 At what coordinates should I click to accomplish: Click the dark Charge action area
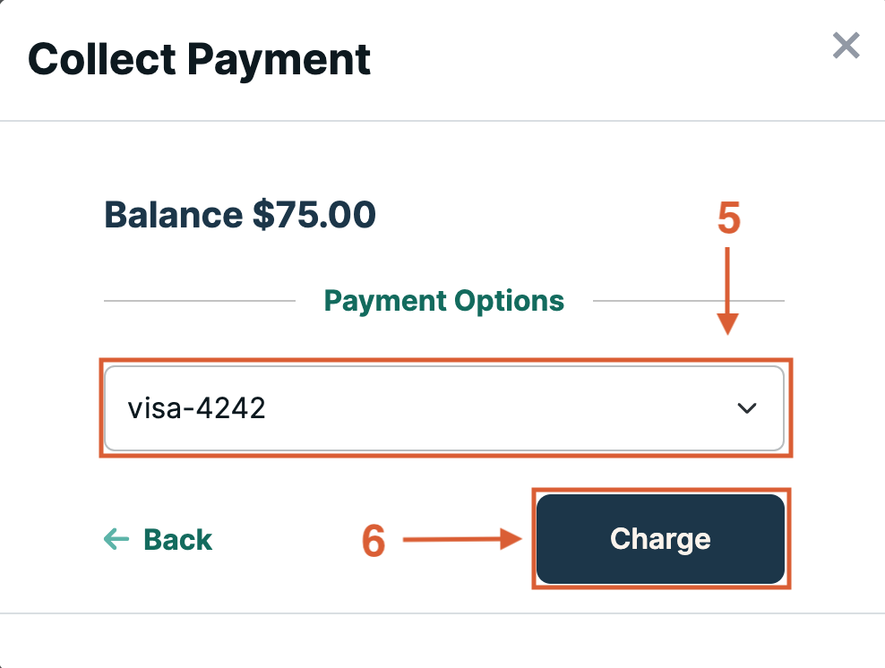click(x=660, y=538)
